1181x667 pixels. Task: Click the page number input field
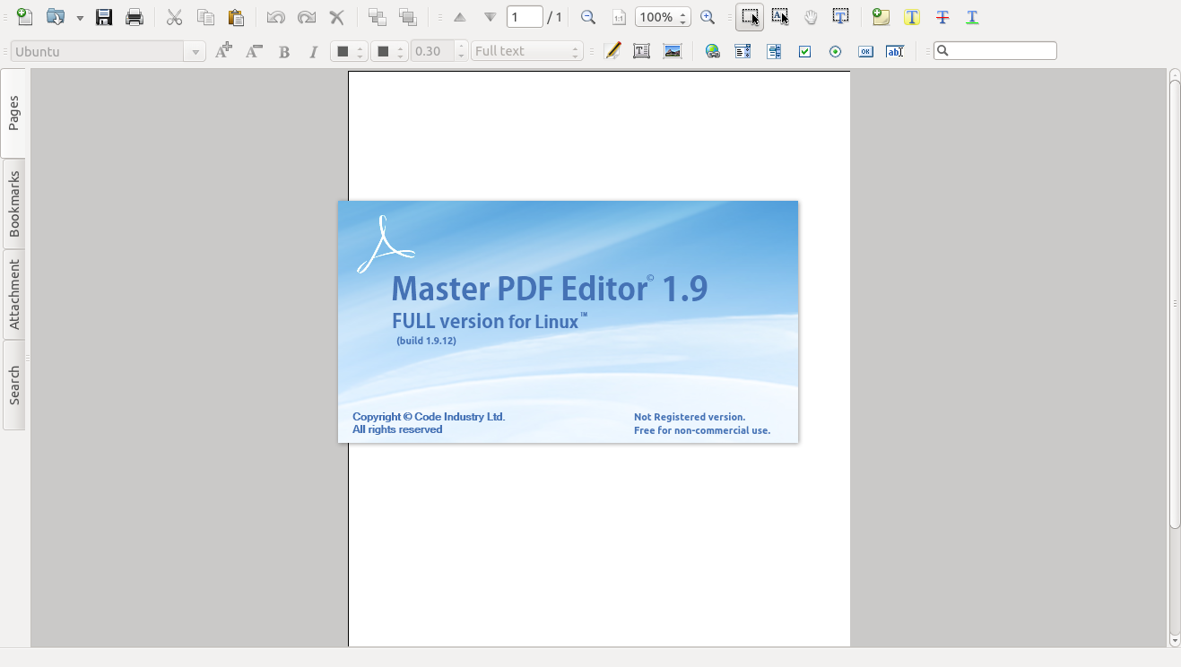pos(525,17)
